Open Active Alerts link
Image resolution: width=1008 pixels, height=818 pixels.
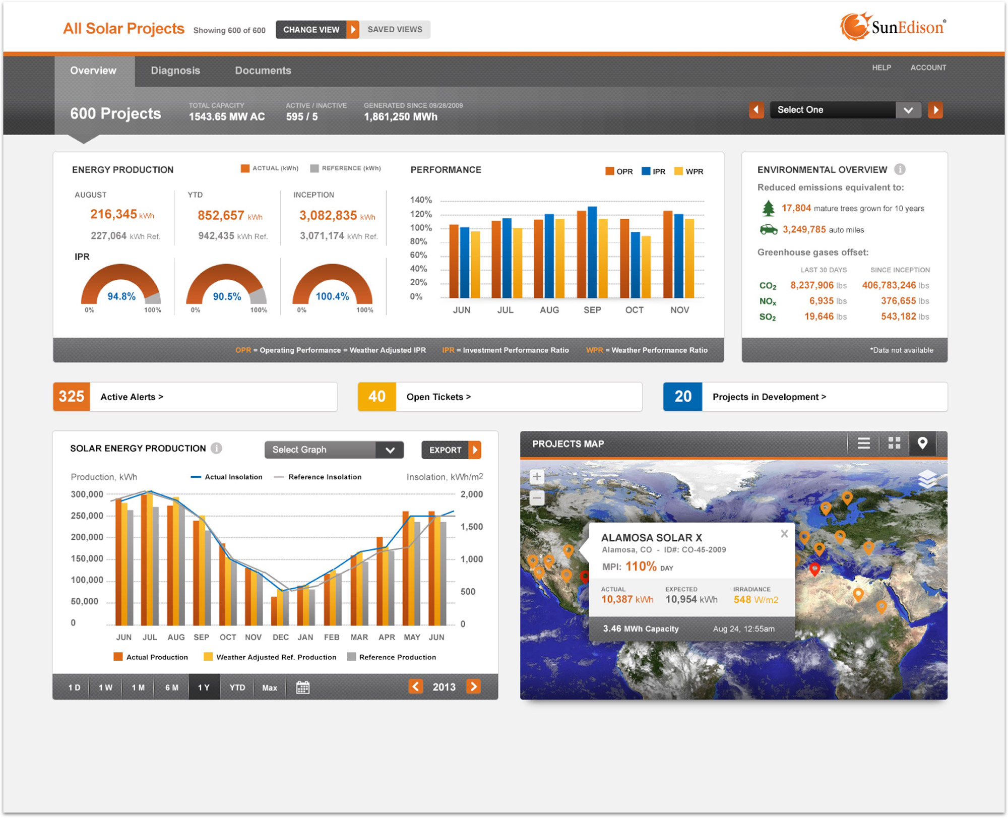coord(132,397)
